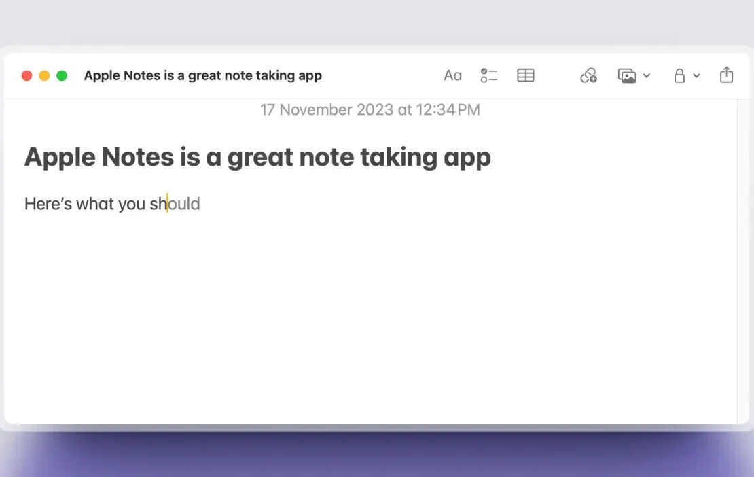The height and width of the screenshot is (477, 754).
Task: Expand the media dropdown chevron
Action: (647, 76)
